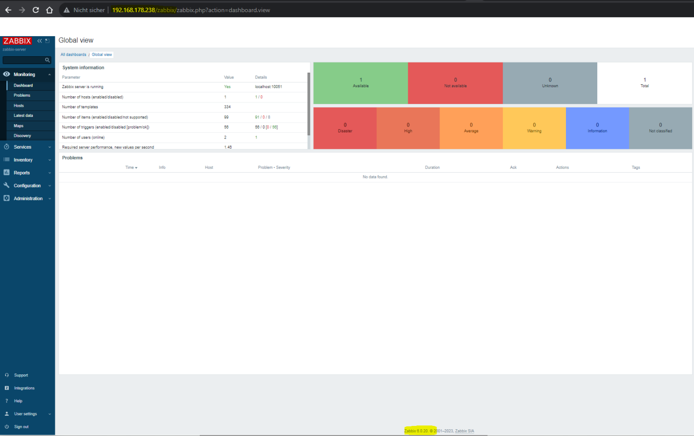This screenshot has height=436, width=694.
Task: Expand the Administration menu section
Action: [x=27, y=199]
